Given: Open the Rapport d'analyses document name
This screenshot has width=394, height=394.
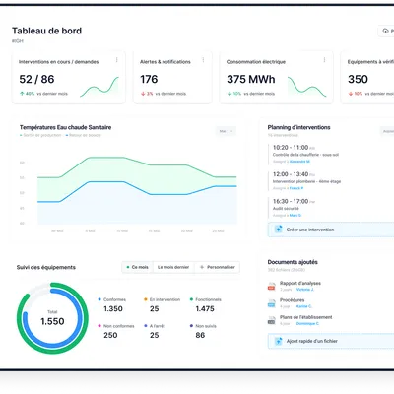Looking at the screenshot, I should click(x=300, y=283).
